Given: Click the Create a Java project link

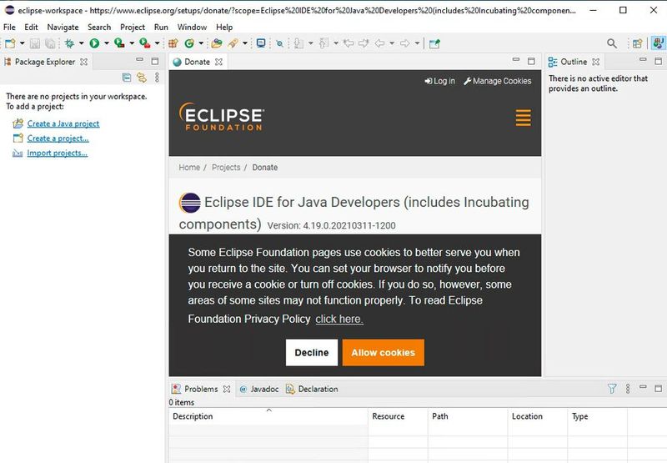Looking at the screenshot, I should tap(63, 123).
